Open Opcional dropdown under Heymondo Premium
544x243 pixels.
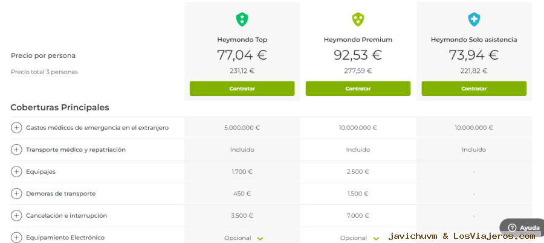click(360, 238)
